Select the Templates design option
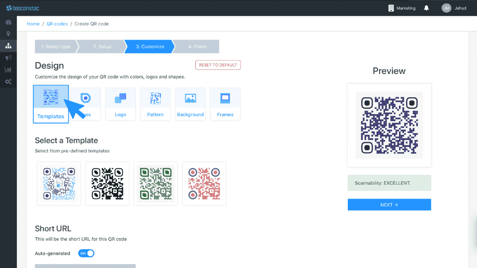 tap(51, 104)
